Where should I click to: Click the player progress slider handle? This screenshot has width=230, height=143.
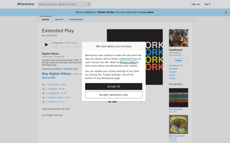point(54,47)
